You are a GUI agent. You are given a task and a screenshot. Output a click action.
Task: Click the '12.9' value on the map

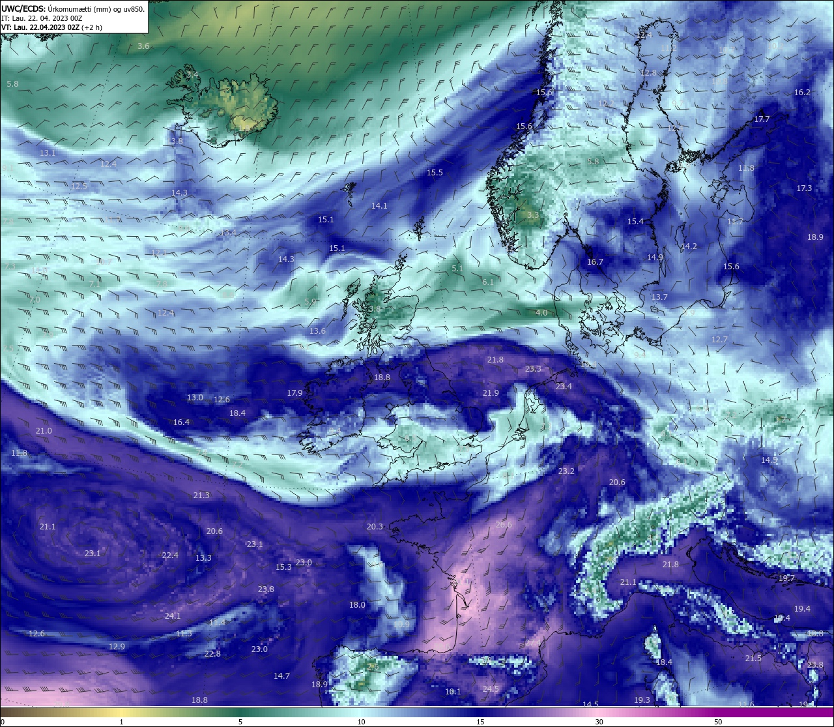tap(117, 647)
